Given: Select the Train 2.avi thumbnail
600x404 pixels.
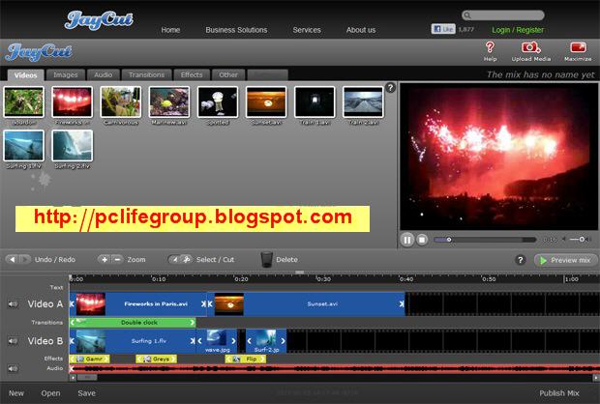Looking at the screenshot, I should tap(363, 101).
